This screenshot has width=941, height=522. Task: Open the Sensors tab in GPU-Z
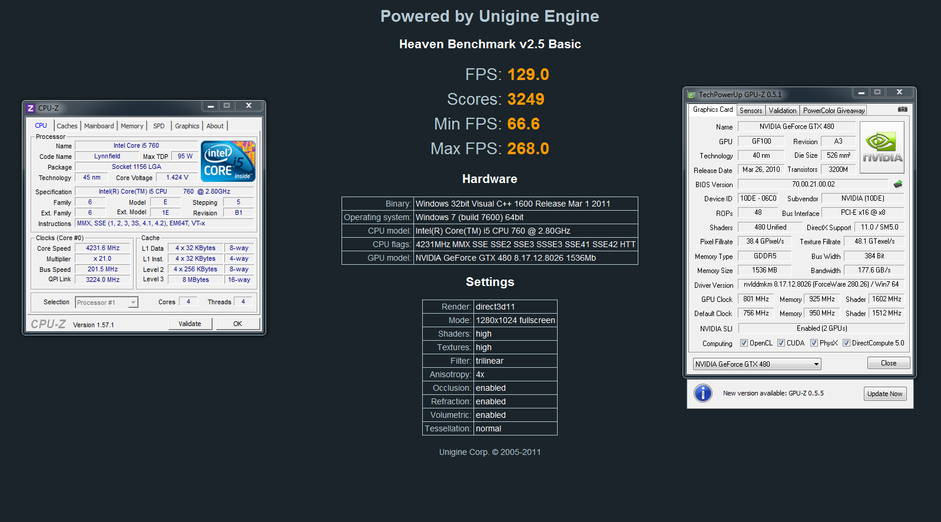click(x=751, y=111)
